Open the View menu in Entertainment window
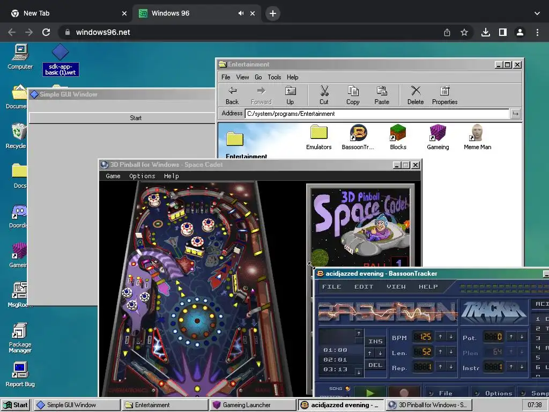The height and width of the screenshot is (412, 549). pyautogui.click(x=242, y=77)
